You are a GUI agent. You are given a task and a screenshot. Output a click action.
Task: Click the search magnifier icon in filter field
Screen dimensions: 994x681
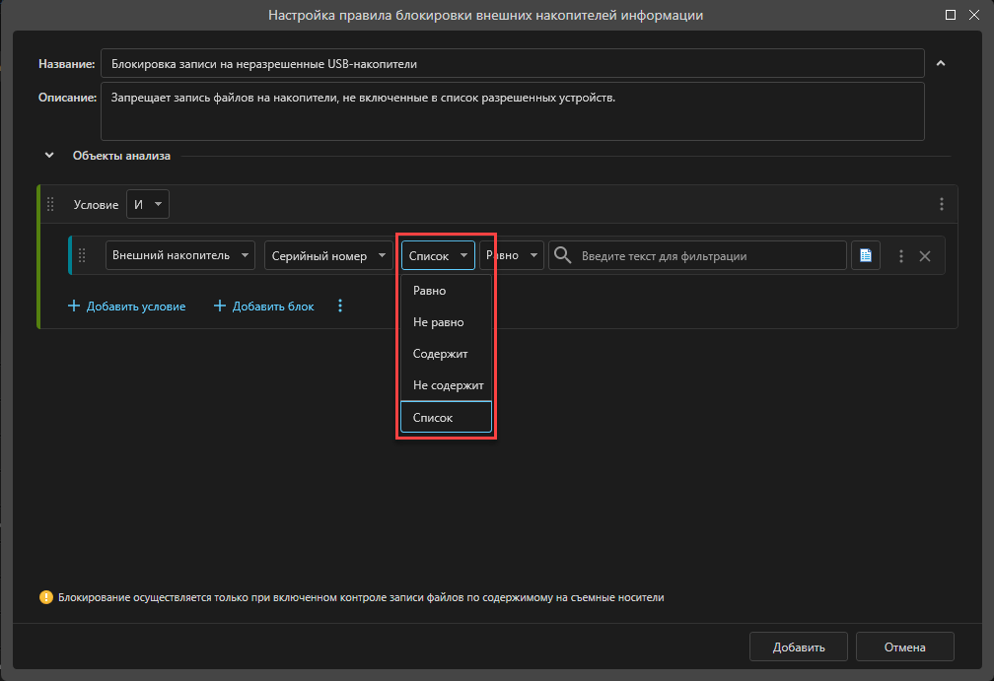562,255
